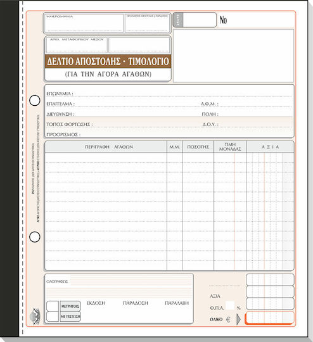The image size is (313, 342).
Task: Click the ΕΠΩΝΥΜΙΑ name line
Action: pos(169,94)
